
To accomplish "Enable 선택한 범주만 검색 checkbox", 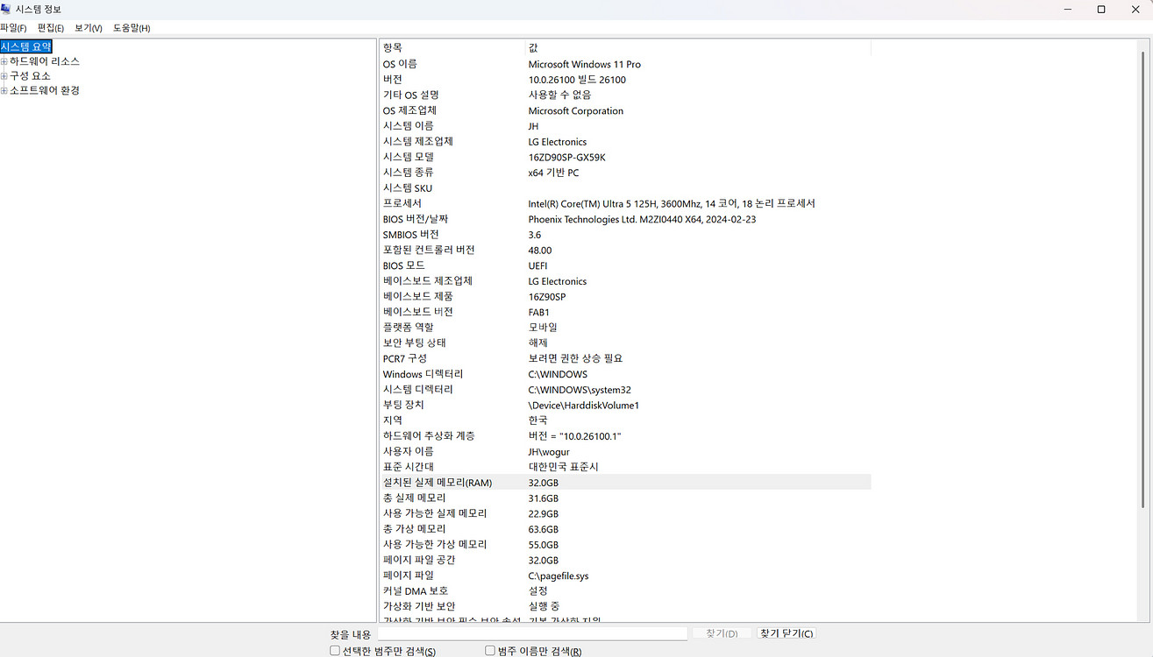I will 335,650.
